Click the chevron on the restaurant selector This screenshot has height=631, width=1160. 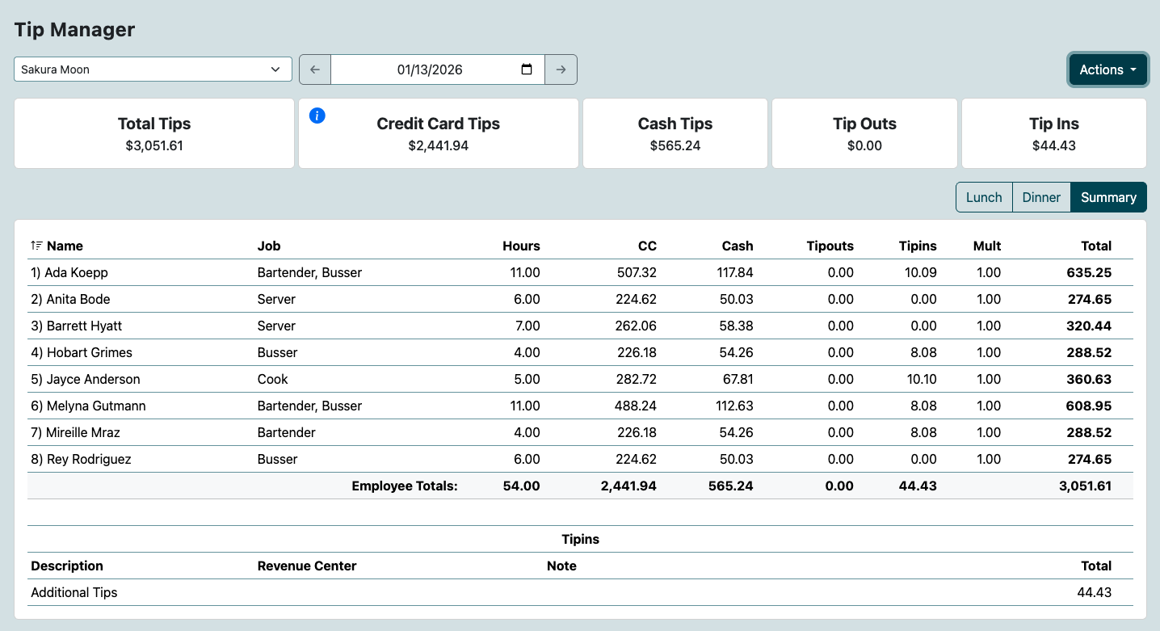(x=275, y=69)
